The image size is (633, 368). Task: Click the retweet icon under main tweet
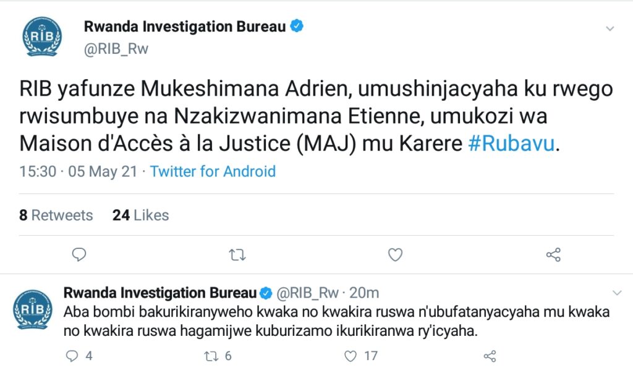(x=237, y=255)
